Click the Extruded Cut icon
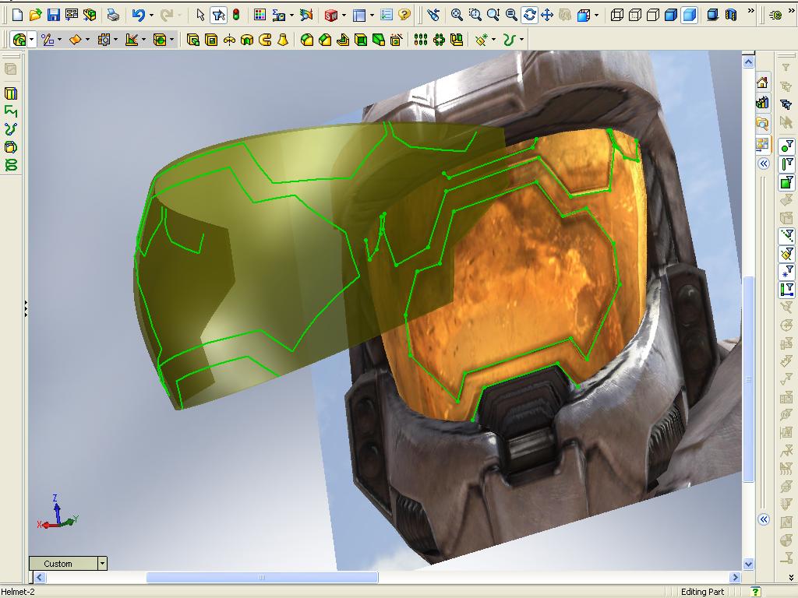This screenshot has height=598, width=798. [x=210, y=39]
